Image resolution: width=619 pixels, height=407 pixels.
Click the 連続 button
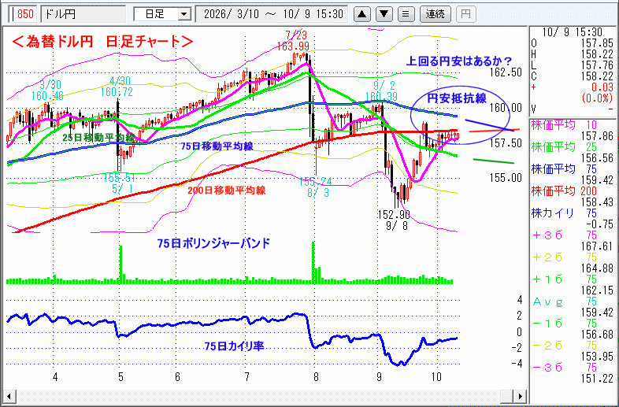click(435, 15)
